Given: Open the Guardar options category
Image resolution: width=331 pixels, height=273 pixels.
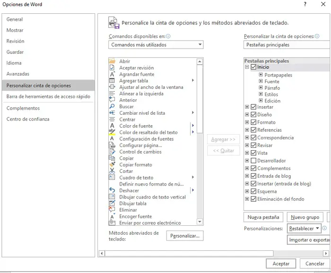Looking at the screenshot, I should [48, 52].
